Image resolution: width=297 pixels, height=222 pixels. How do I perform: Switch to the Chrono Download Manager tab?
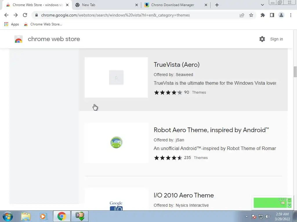[175, 5]
